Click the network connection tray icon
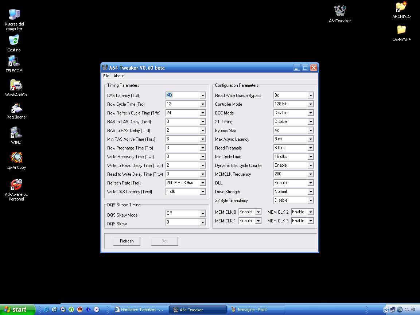The image size is (420, 315). click(x=392, y=310)
